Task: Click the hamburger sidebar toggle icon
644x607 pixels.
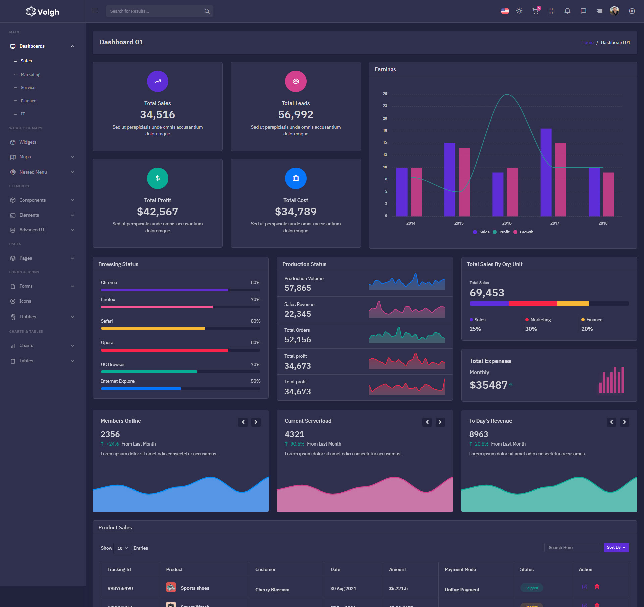Action: coord(95,11)
